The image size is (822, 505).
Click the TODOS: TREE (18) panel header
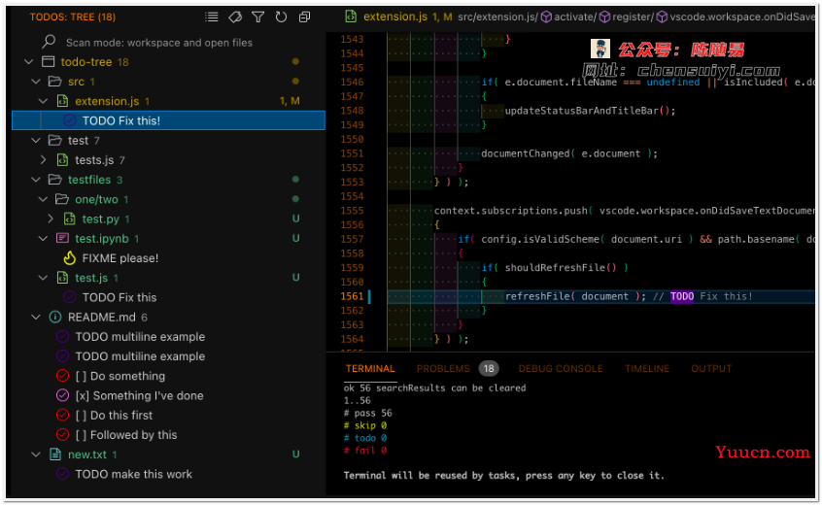(x=72, y=17)
